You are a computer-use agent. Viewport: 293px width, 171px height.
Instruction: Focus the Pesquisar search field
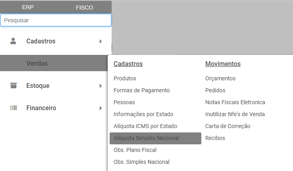56,20
